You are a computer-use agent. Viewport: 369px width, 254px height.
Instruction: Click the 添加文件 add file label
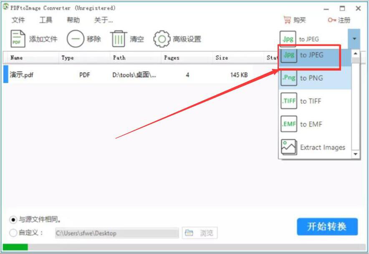(43, 39)
